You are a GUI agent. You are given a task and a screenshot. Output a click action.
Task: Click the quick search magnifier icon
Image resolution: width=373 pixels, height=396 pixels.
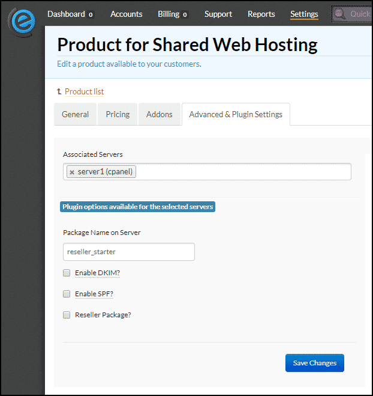coord(339,14)
